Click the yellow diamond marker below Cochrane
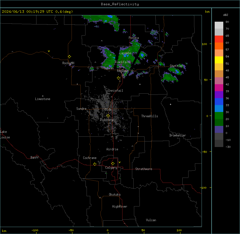Image resolution: width=240 pixels, height=234 pixels. click(95, 164)
